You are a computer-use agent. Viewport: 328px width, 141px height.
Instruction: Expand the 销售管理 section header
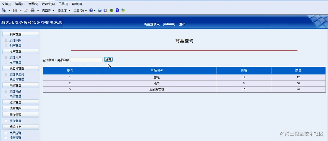(x=21, y=108)
